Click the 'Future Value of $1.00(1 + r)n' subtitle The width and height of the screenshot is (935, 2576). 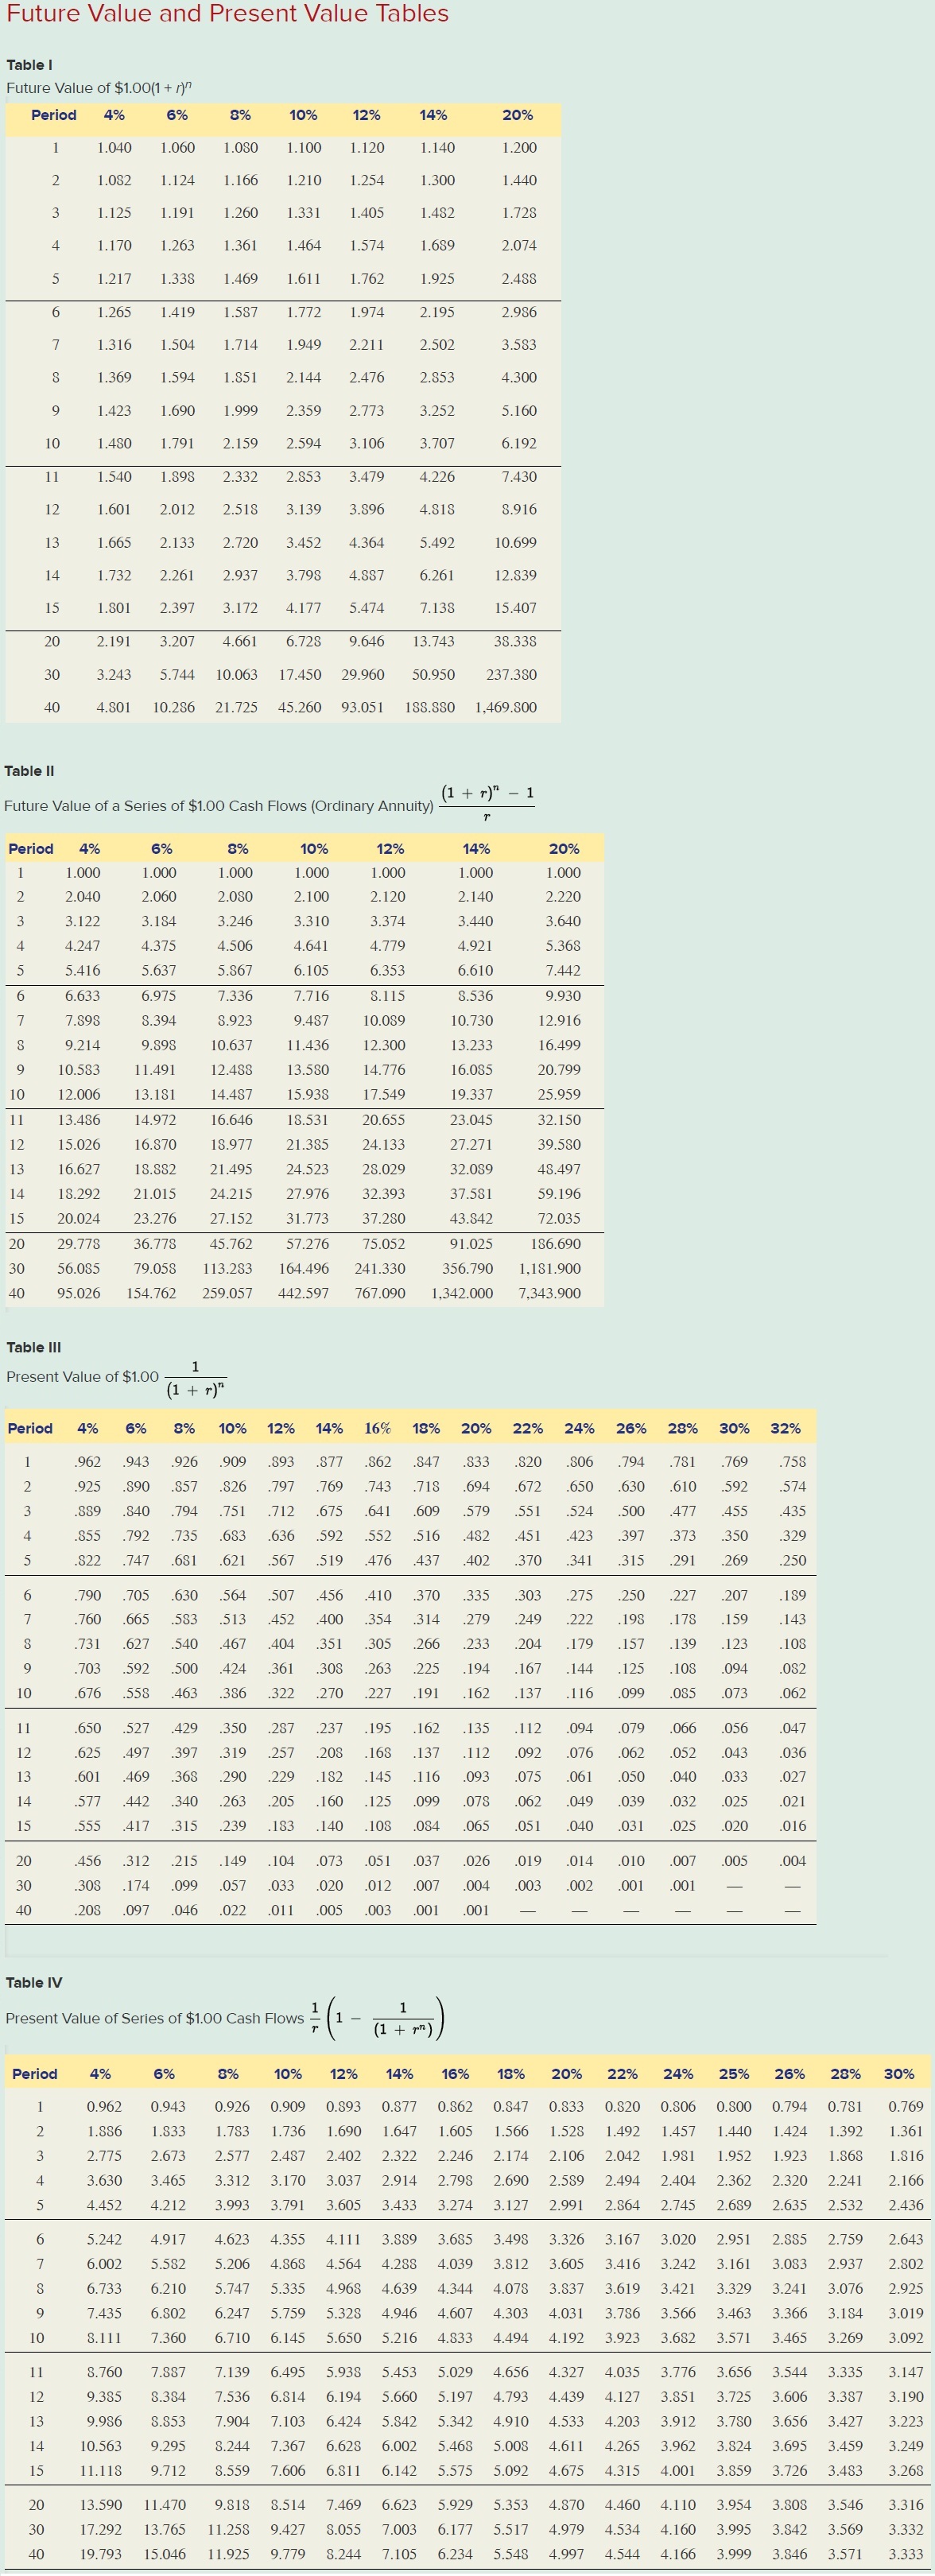coord(99,88)
